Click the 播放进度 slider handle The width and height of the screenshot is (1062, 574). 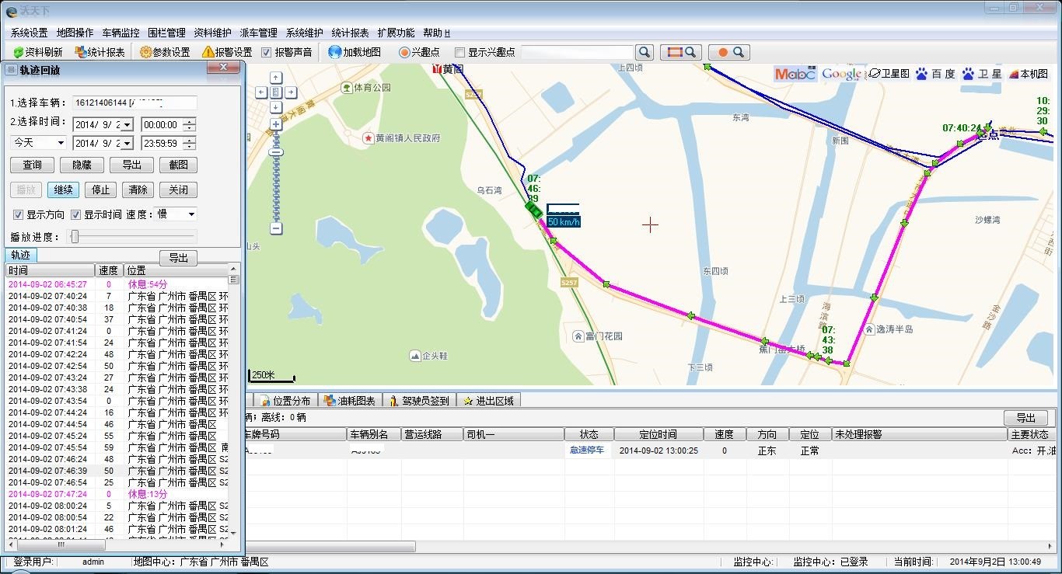75,237
